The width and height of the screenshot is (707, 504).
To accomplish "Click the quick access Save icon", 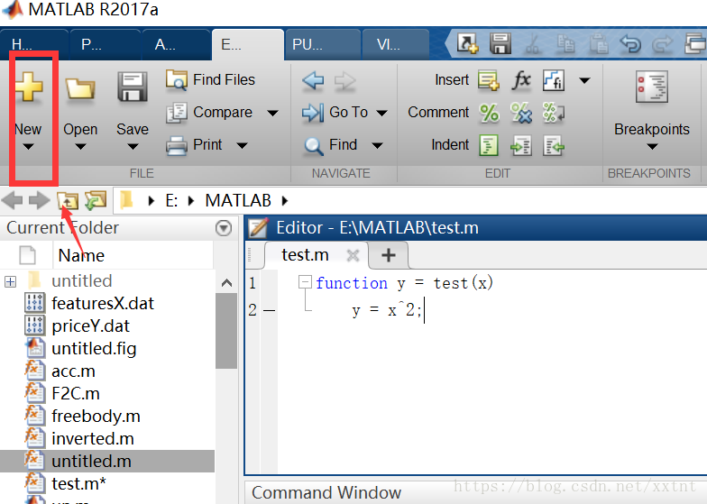I will coord(500,43).
